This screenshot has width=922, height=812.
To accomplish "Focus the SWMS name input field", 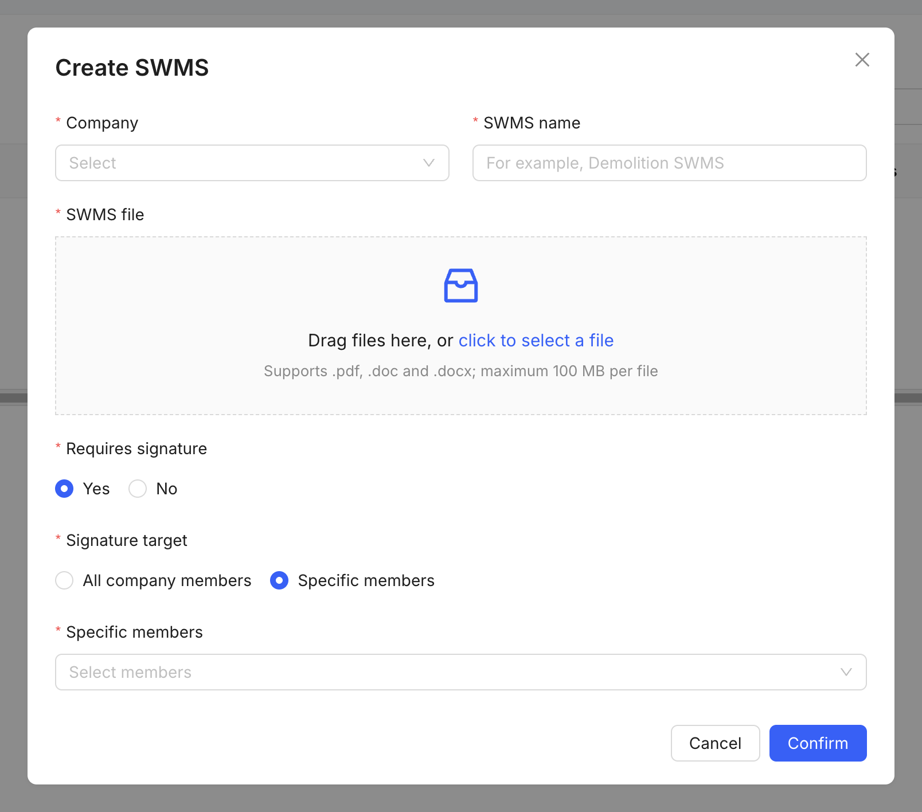I will pyautogui.click(x=669, y=163).
